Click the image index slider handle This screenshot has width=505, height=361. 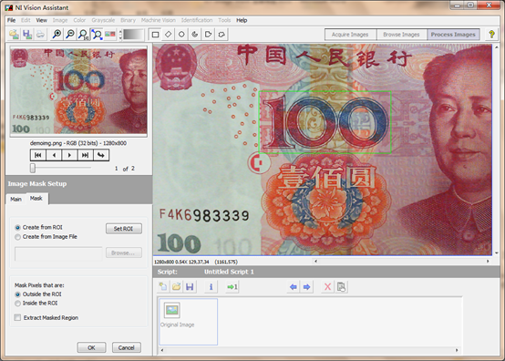pos(33,168)
